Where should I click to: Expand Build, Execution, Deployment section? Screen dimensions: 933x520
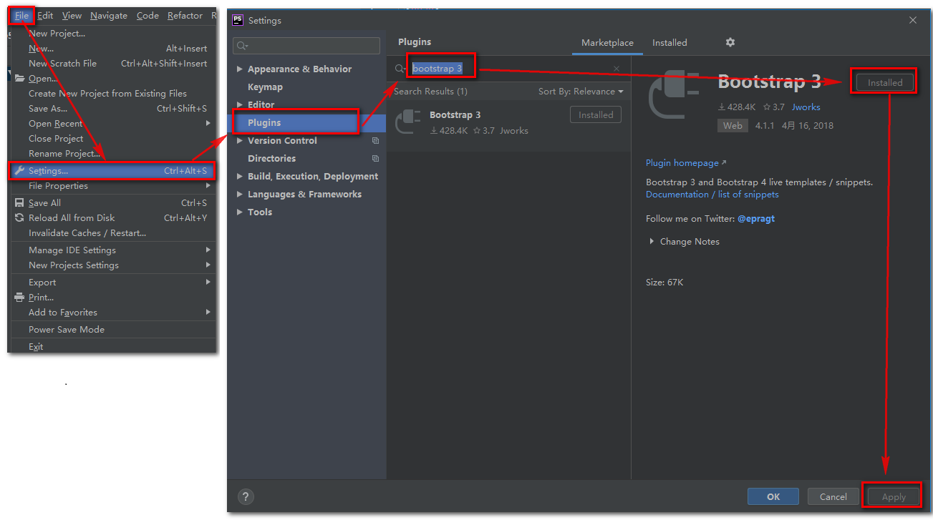tap(240, 177)
